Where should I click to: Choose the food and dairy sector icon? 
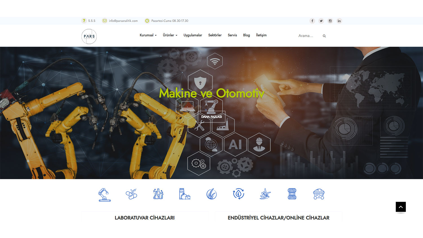click(x=185, y=194)
